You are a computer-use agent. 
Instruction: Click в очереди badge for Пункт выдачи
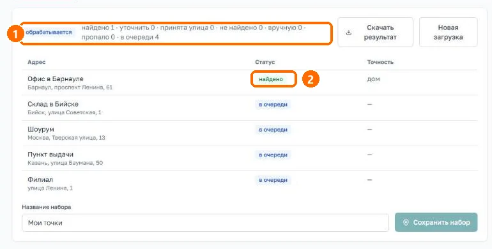pos(273,155)
